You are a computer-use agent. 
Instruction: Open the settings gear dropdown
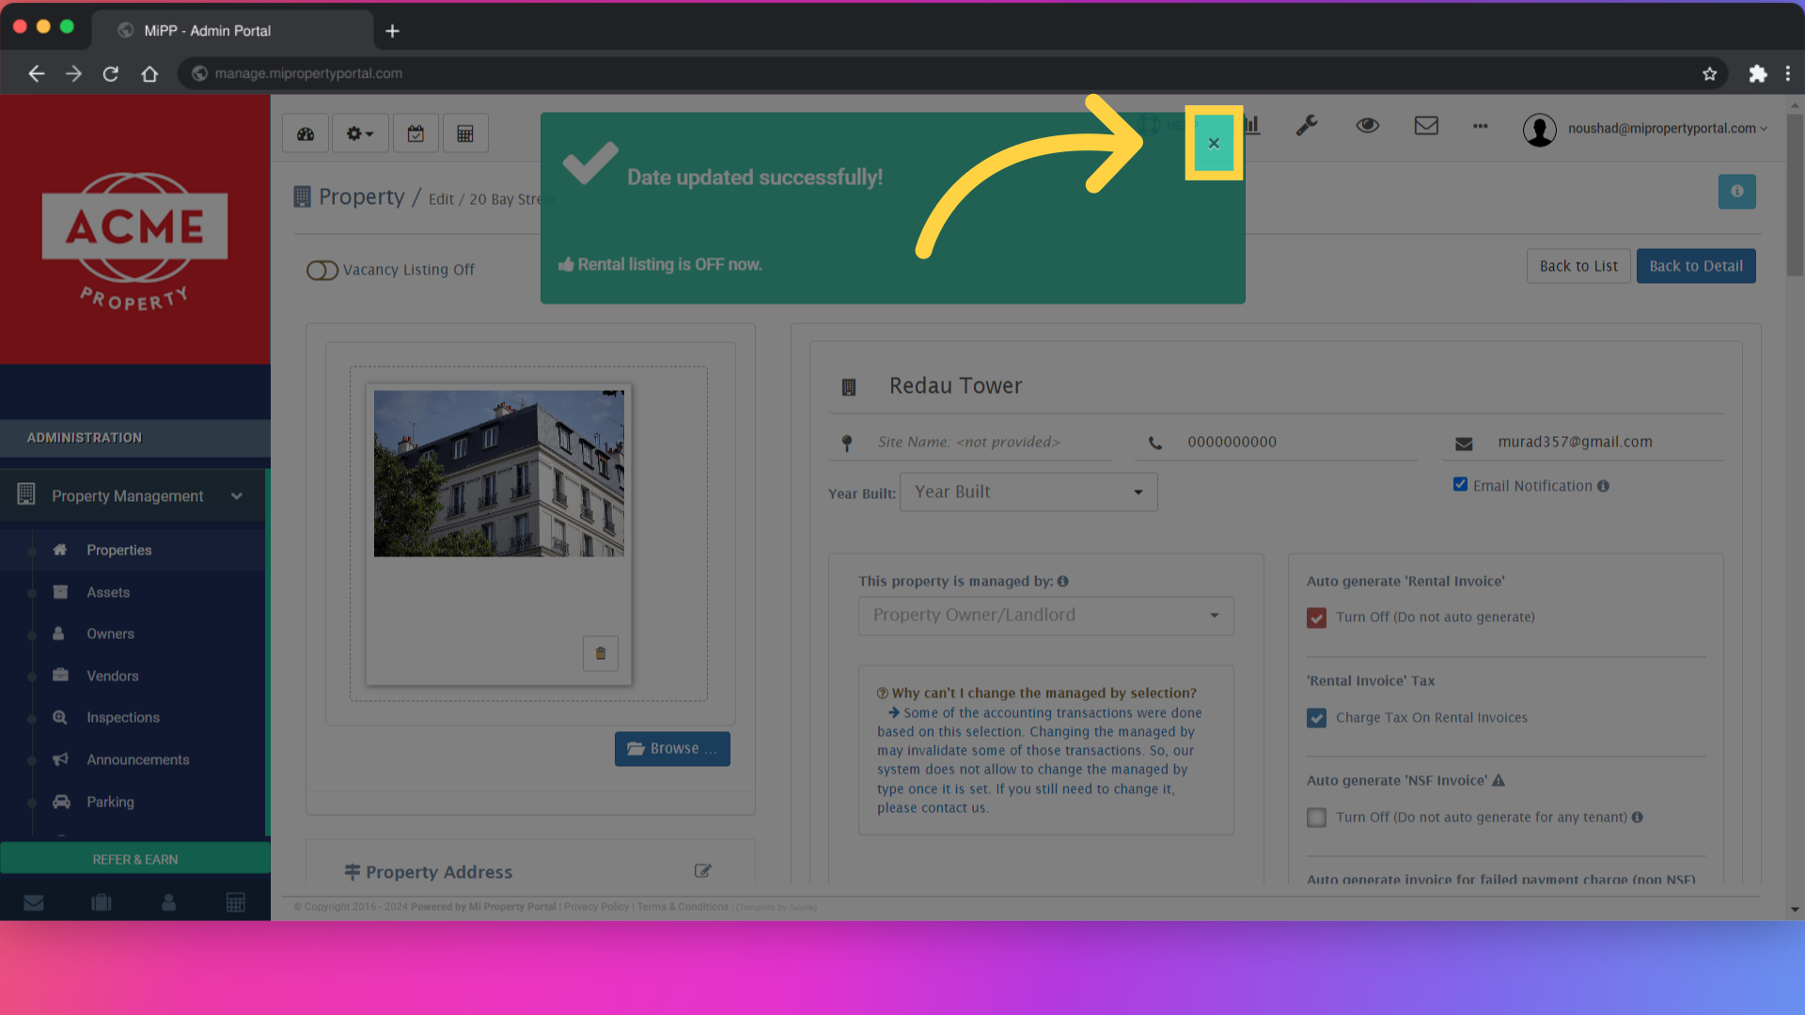click(x=360, y=133)
